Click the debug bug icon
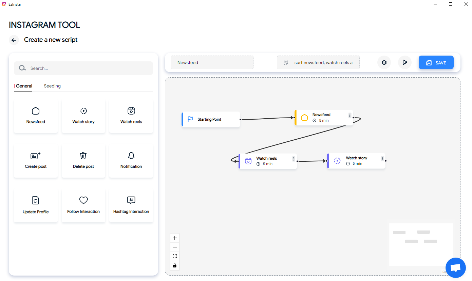472x281 pixels. 384,62
